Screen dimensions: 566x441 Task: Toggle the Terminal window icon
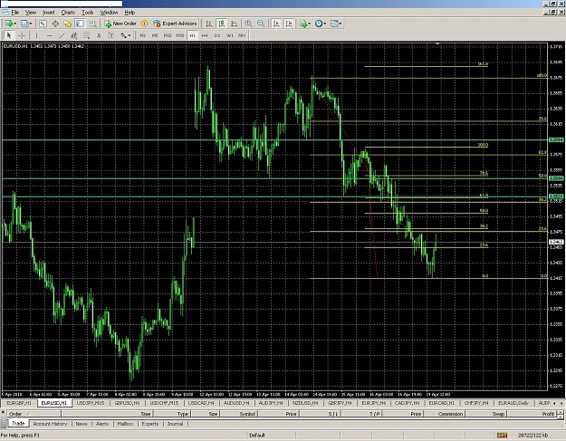pyautogui.click(x=80, y=24)
